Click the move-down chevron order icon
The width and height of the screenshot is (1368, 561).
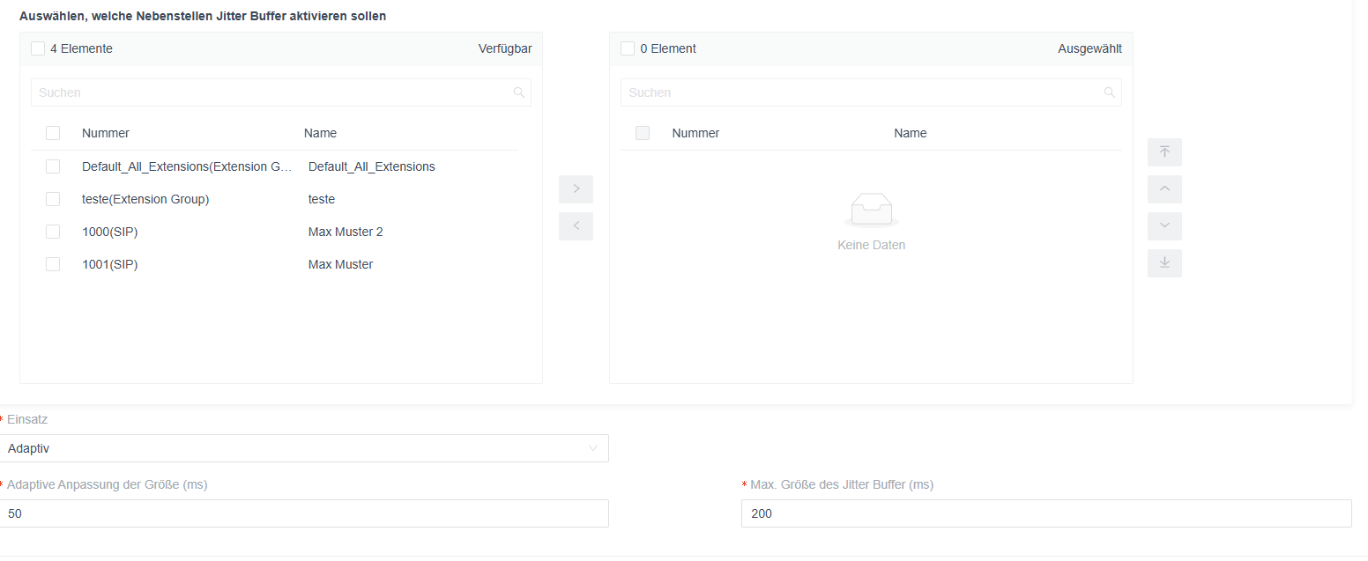[x=1164, y=226]
